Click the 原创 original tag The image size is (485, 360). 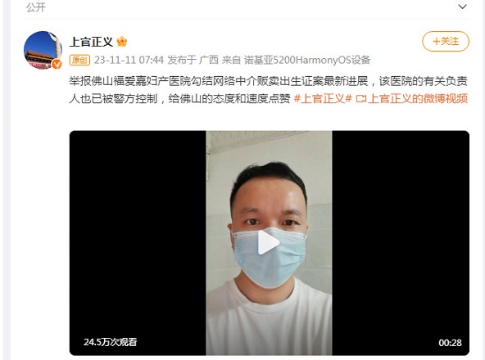pos(79,60)
